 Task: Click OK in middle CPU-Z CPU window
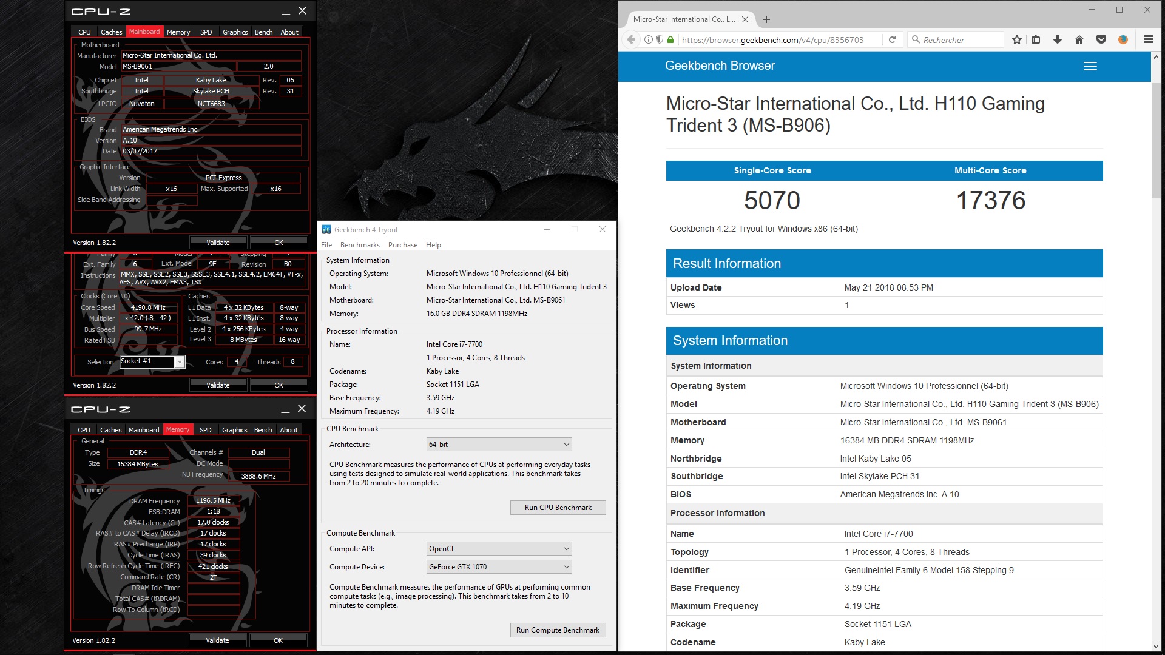279,385
